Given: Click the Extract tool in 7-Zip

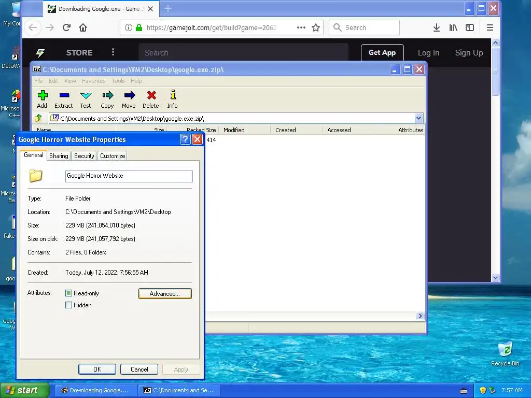Looking at the screenshot, I should click(64, 99).
